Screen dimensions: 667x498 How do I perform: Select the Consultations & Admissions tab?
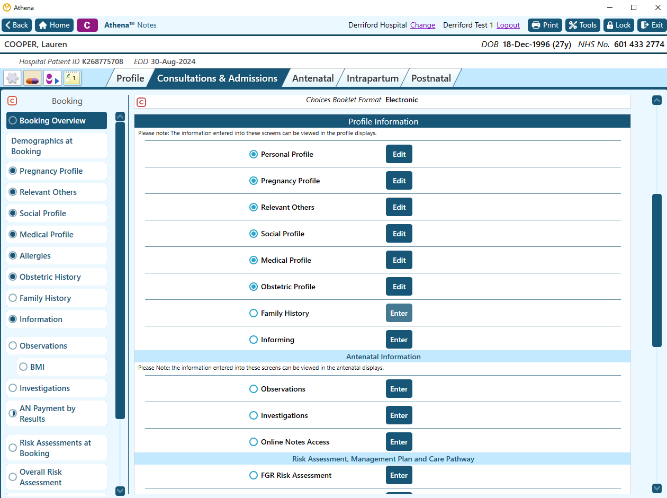[x=217, y=78]
